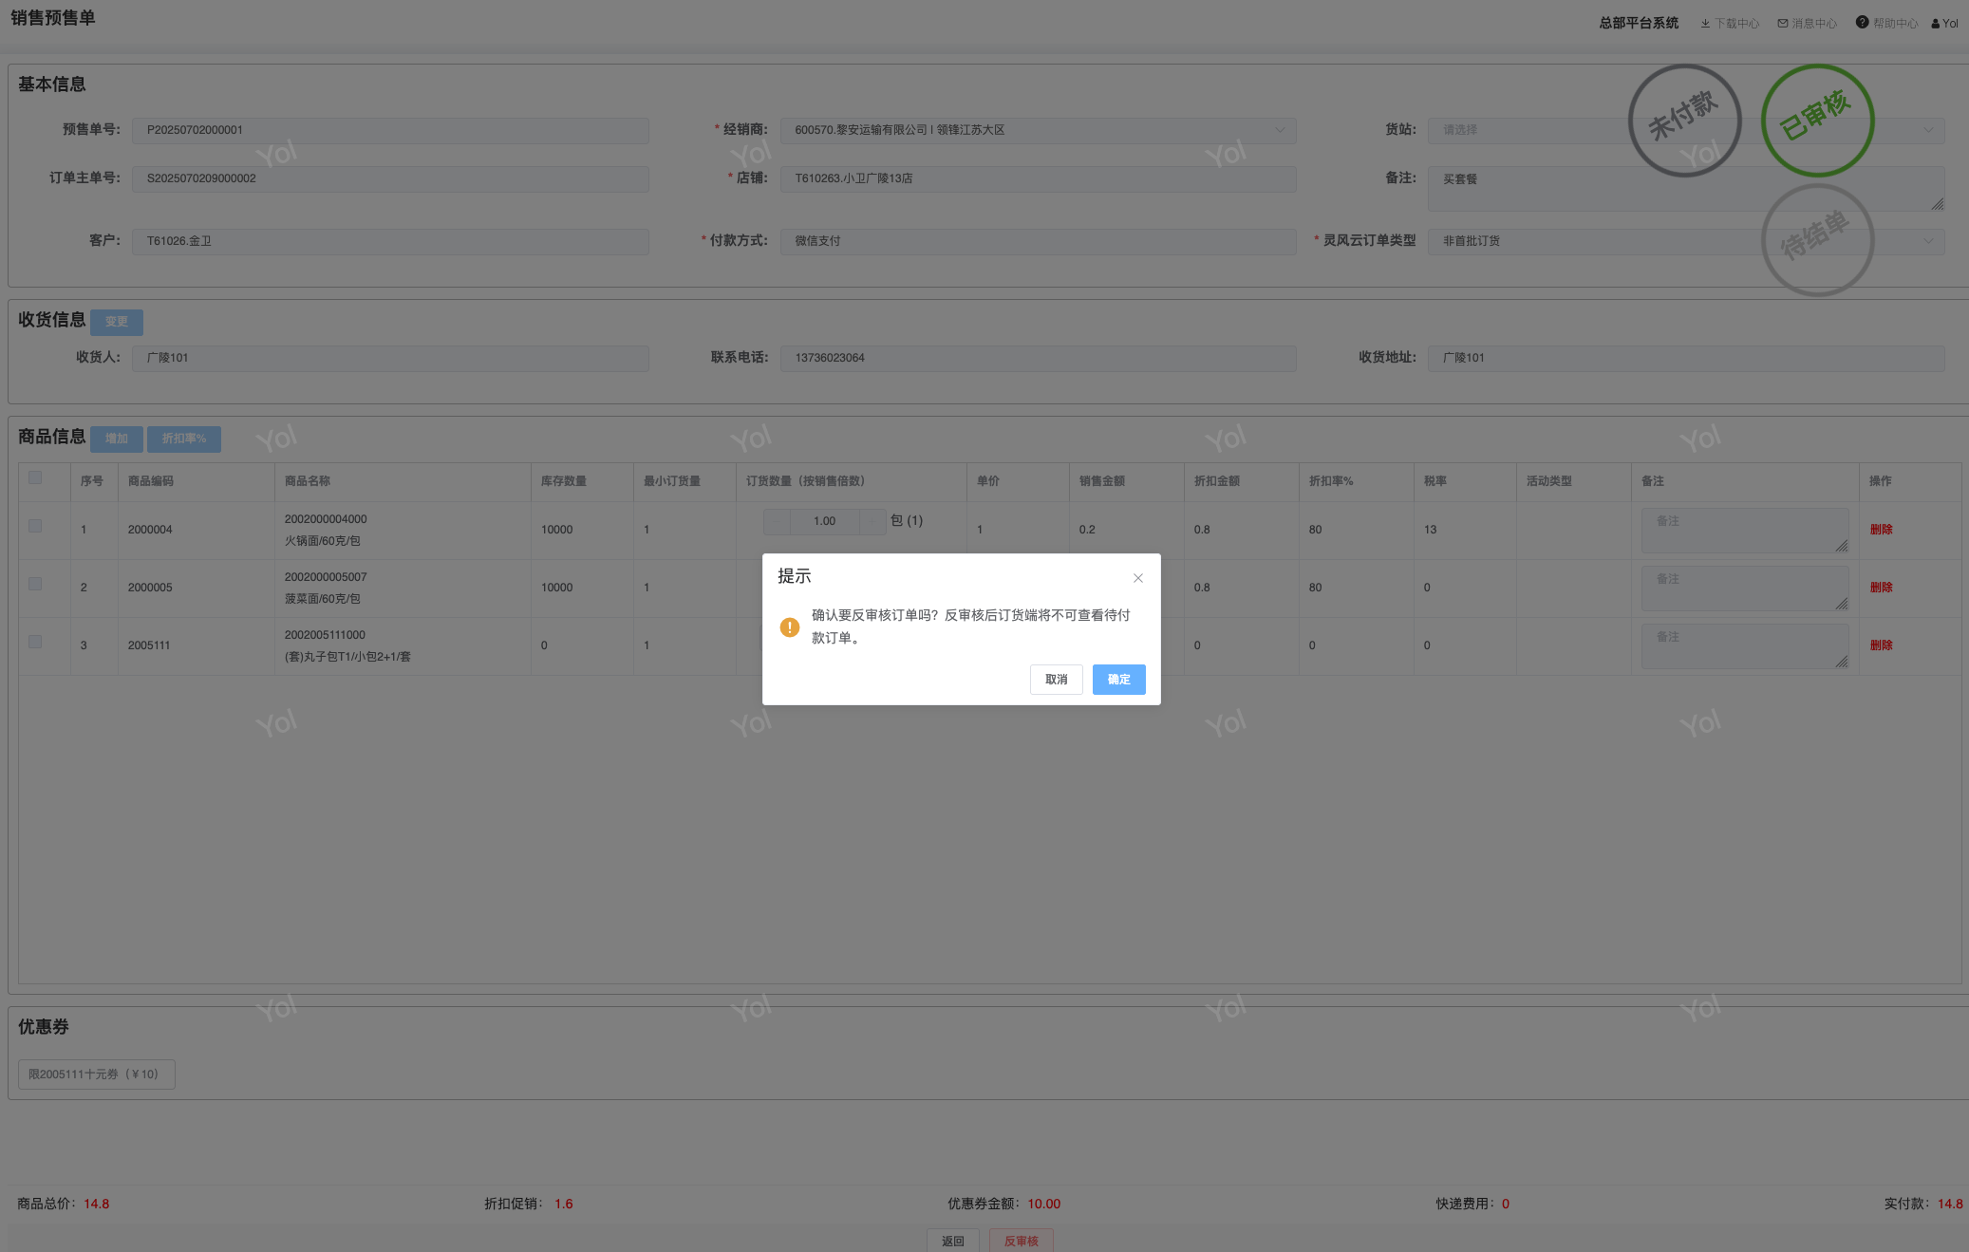Close the 提示 dialog with X icon
Viewport: 1969px width, 1252px height.
(1137, 578)
